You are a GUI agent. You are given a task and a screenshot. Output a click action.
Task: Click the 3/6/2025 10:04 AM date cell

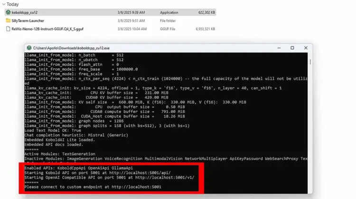click(x=132, y=29)
